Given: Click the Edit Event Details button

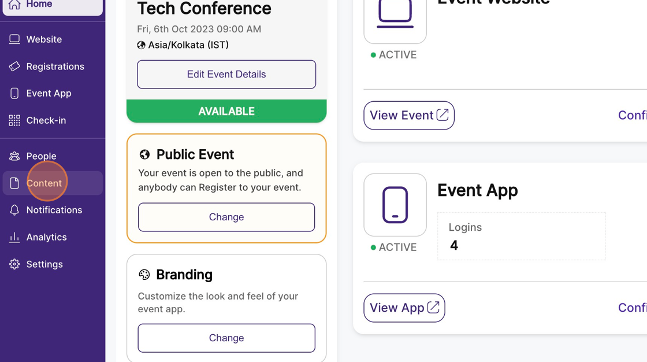Looking at the screenshot, I should (x=226, y=75).
